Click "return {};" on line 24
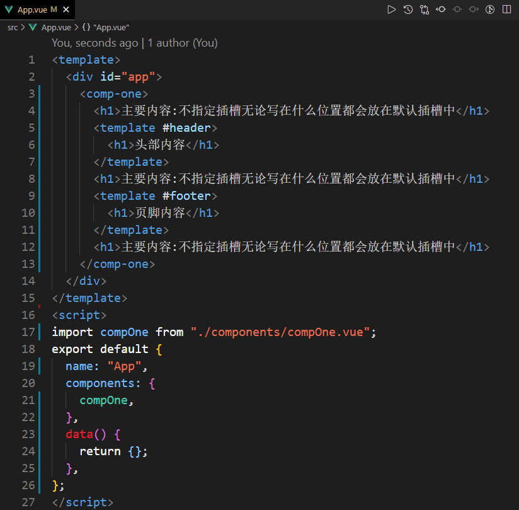Image resolution: width=519 pixels, height=510 pixels. (113, 451)
